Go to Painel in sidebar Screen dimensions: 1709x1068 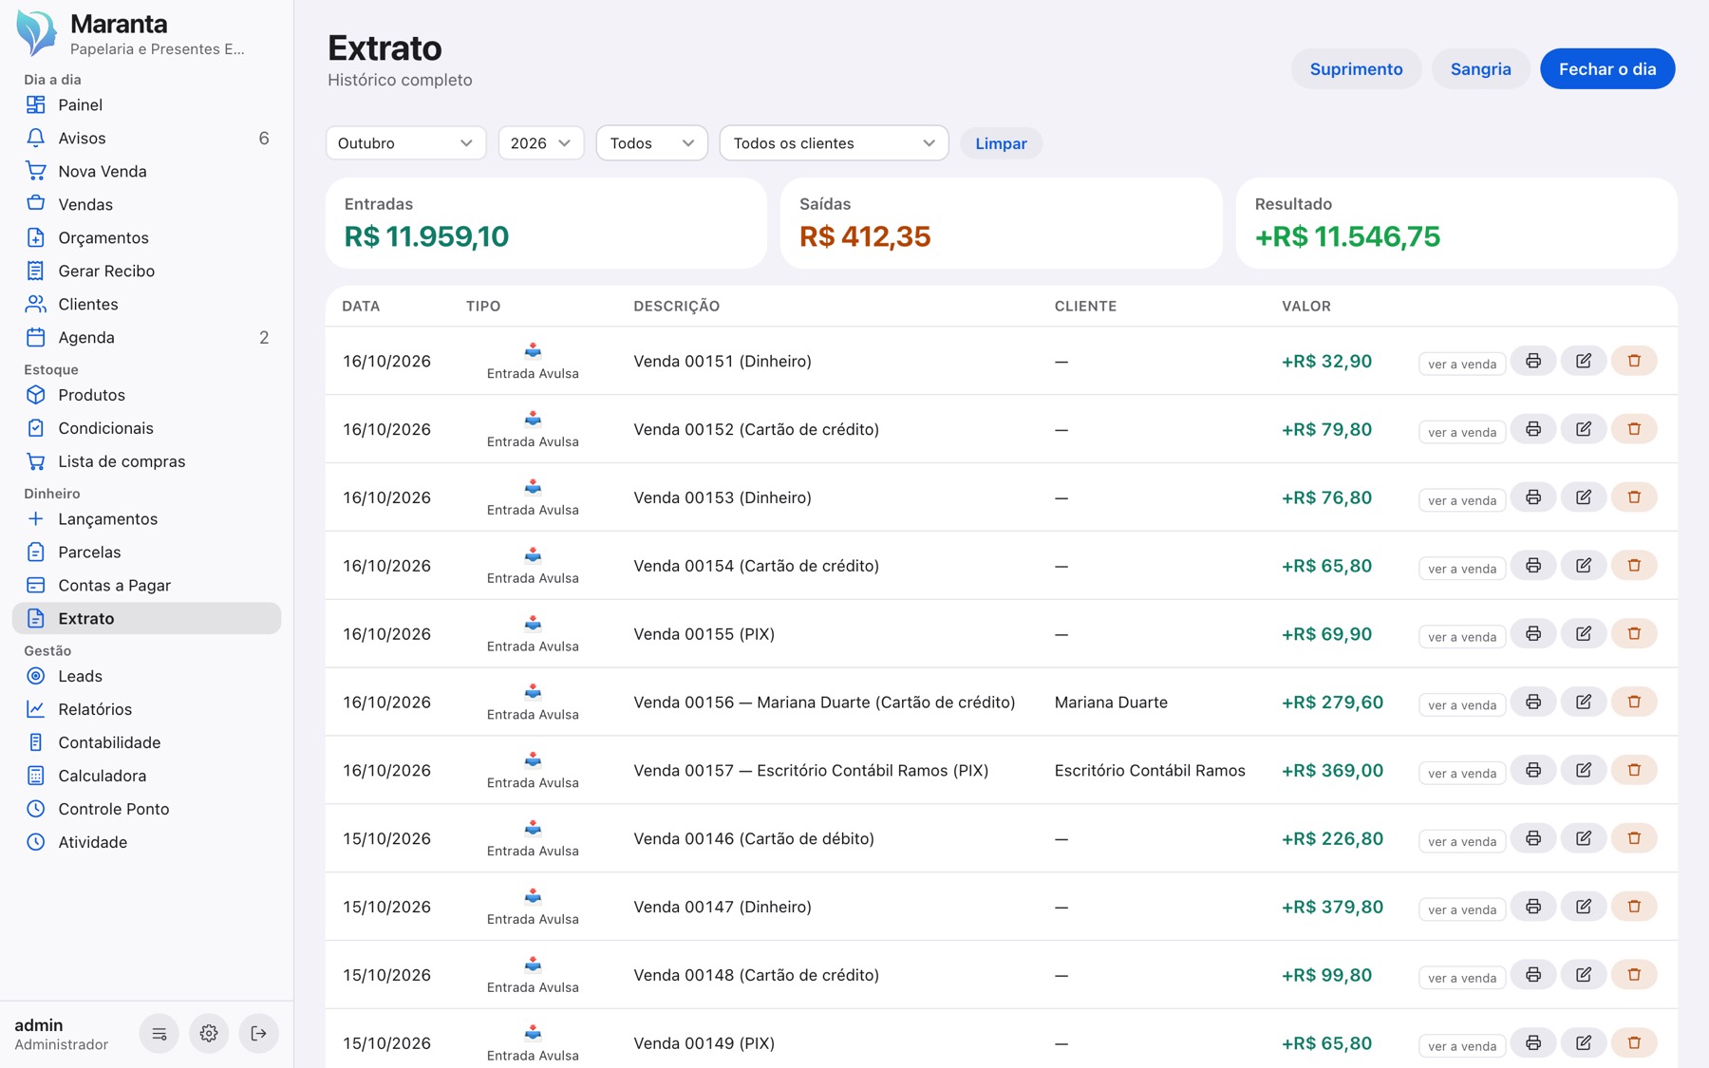click(146, 105)
